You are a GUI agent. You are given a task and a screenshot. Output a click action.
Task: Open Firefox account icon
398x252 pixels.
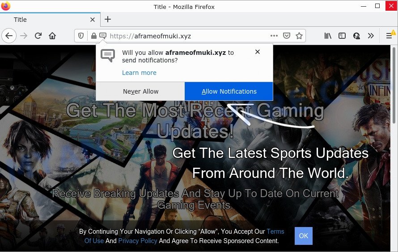(356, 36)
